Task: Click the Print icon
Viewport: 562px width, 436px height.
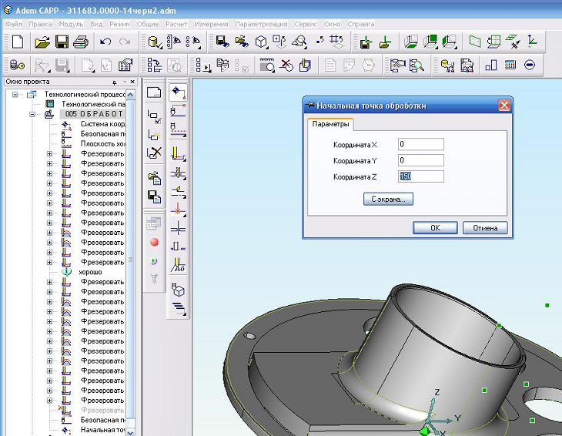Action: (x=81, y=42)
